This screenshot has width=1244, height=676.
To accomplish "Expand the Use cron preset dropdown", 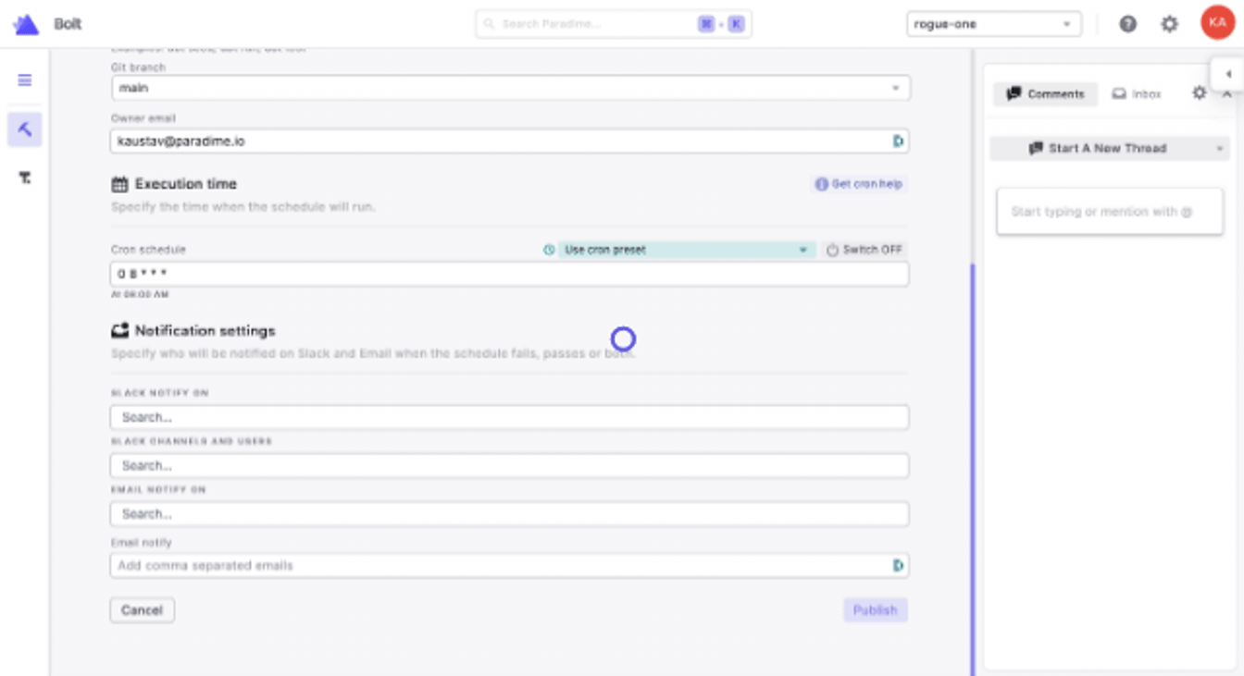I will (686, 250).
